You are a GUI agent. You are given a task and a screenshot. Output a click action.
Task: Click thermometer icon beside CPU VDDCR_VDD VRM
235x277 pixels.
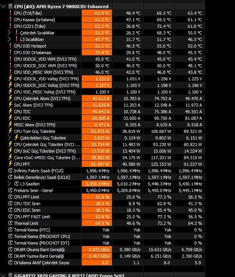point(10,59)
